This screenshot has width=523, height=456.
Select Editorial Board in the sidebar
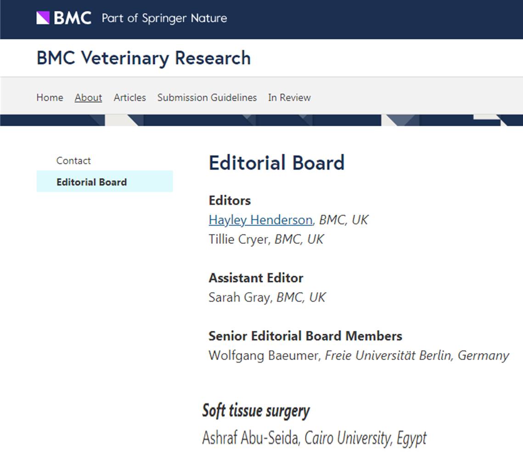[x=91, y=182]
